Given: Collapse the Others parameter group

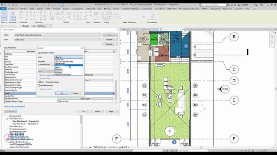Looking at the screenshot, I should (113, 93).
